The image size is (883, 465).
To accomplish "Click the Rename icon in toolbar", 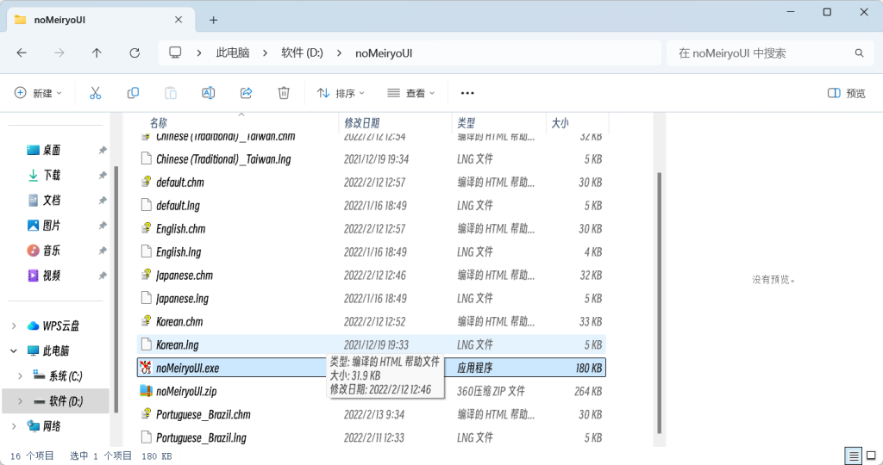I will [x=209, y=93].
